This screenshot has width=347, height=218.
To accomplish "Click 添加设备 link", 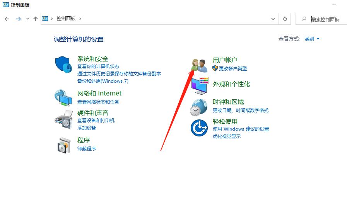I will (87, 128).
